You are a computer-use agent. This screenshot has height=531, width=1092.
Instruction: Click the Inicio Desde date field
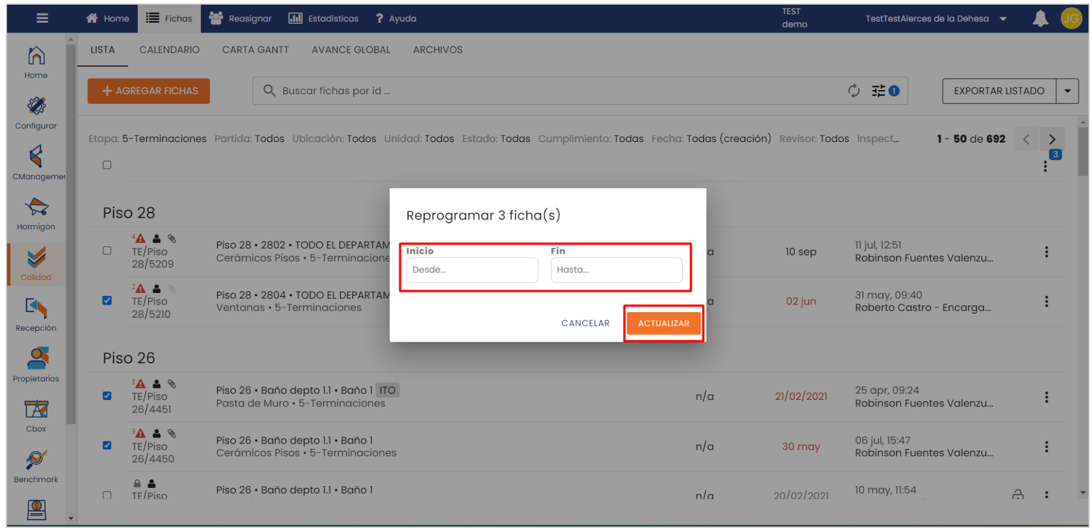(472, 270)
